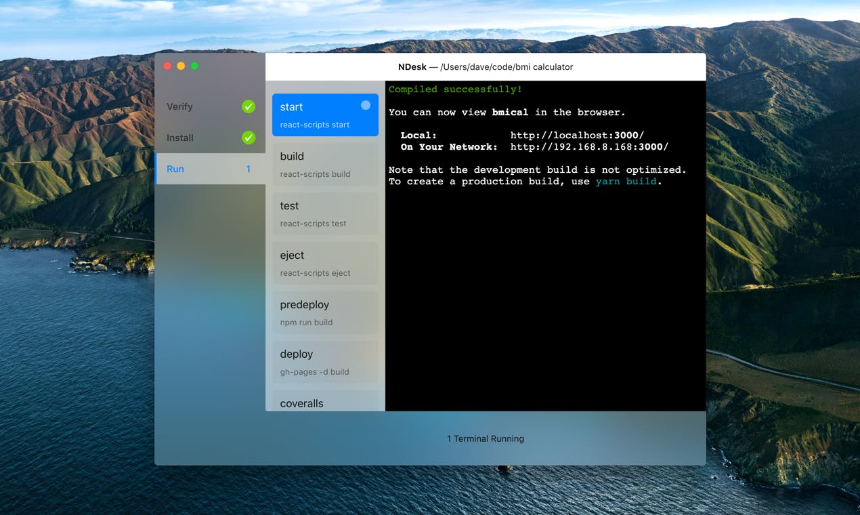Run the test script
Image resolution: width=860 pixels, height=515 pixels.
point(325,213)
